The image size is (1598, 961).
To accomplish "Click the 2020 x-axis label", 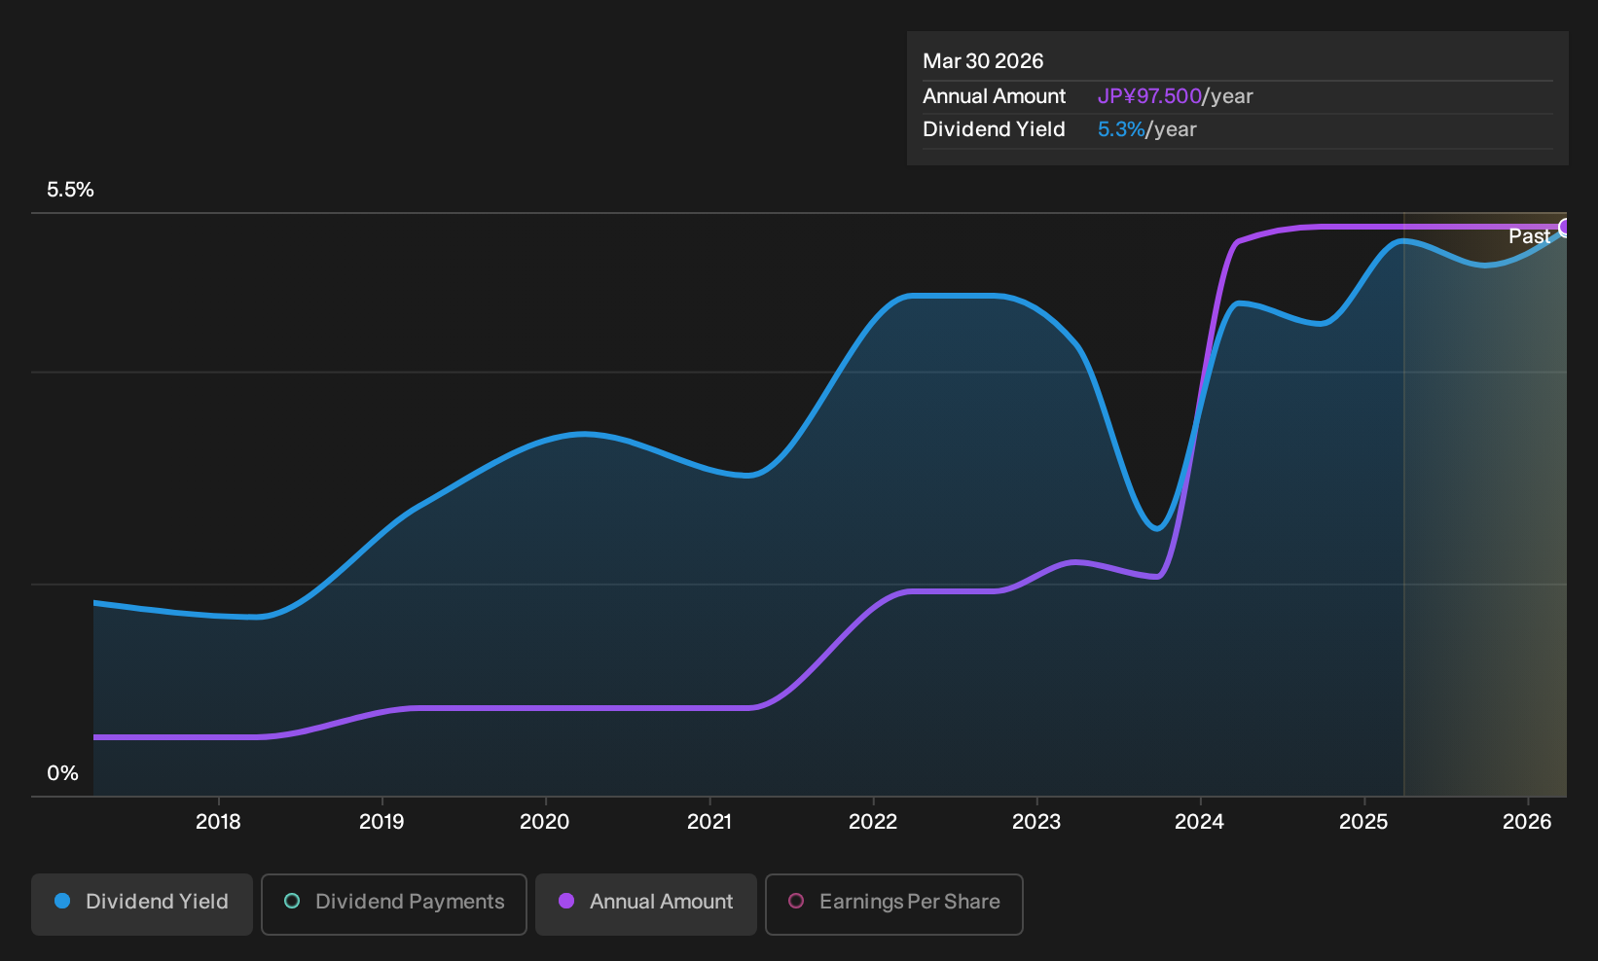I will click(x=545, y=822).
